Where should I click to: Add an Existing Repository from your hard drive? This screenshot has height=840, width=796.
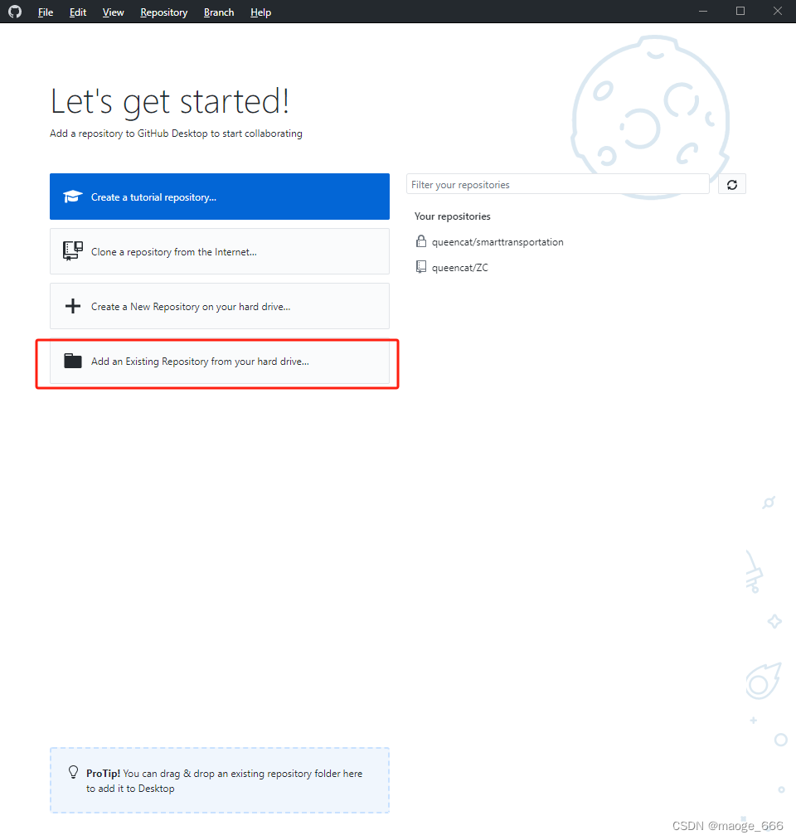[220, 362]
